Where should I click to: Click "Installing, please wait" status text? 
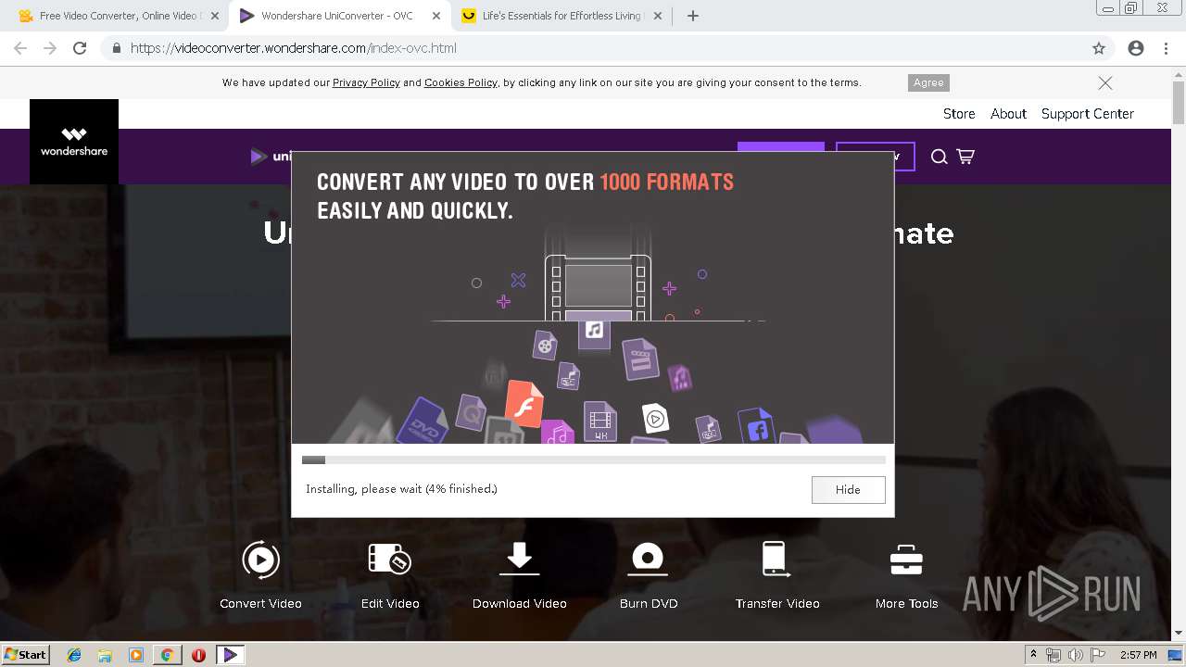click(401, 489)
